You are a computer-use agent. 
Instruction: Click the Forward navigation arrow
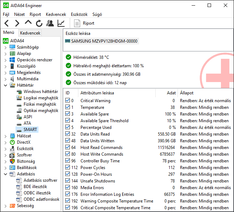pos(17,23)
